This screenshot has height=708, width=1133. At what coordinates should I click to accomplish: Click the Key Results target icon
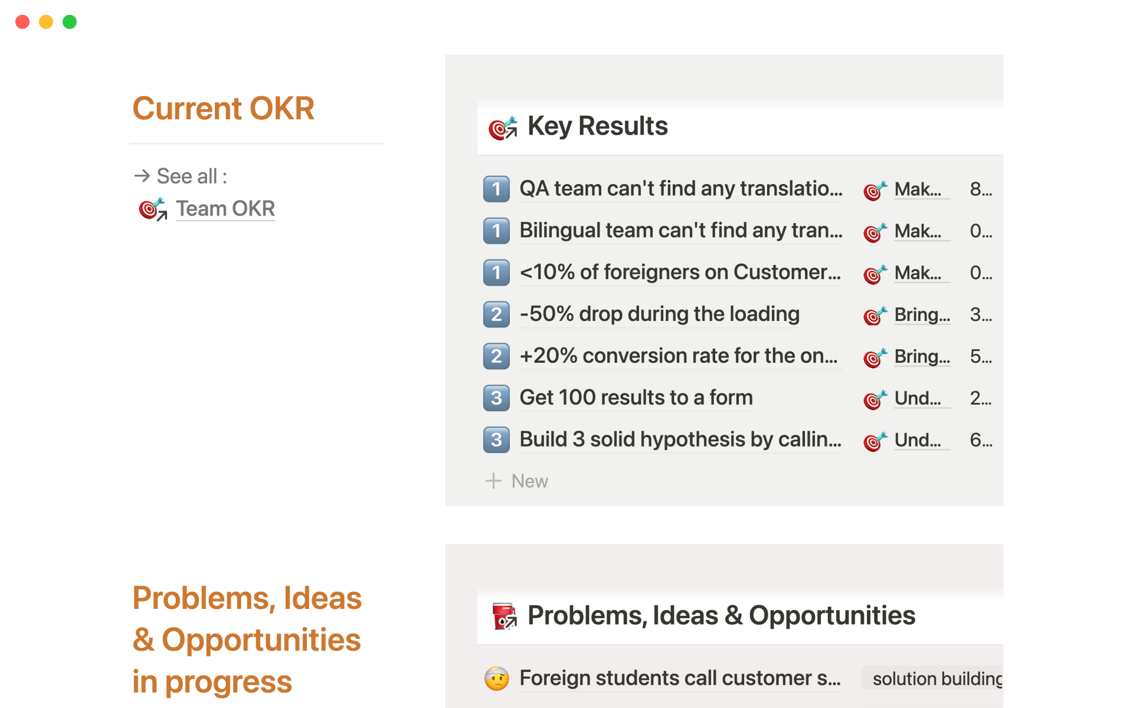click(503, 127)
